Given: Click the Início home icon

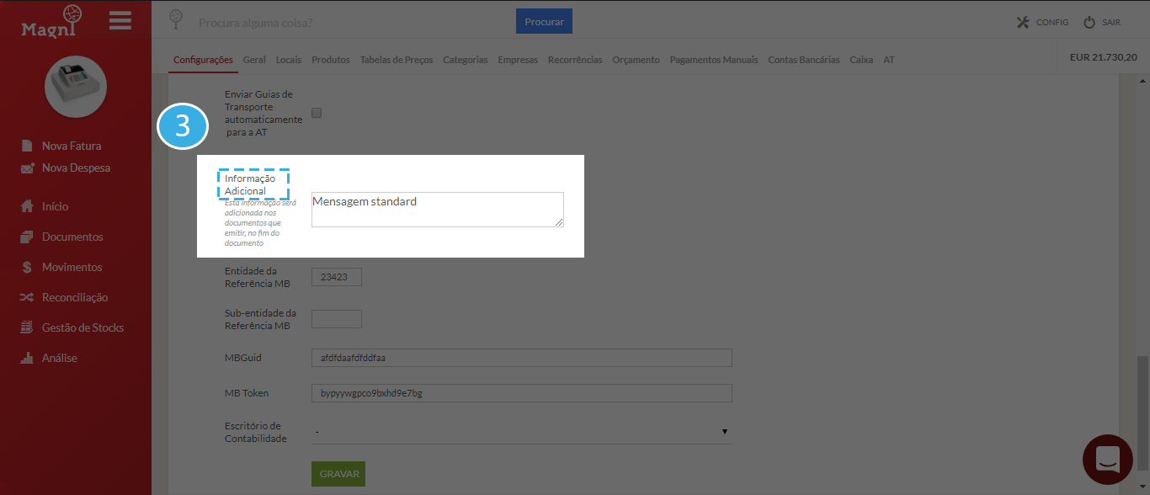Looking at the screenshot, I should 27,206.
